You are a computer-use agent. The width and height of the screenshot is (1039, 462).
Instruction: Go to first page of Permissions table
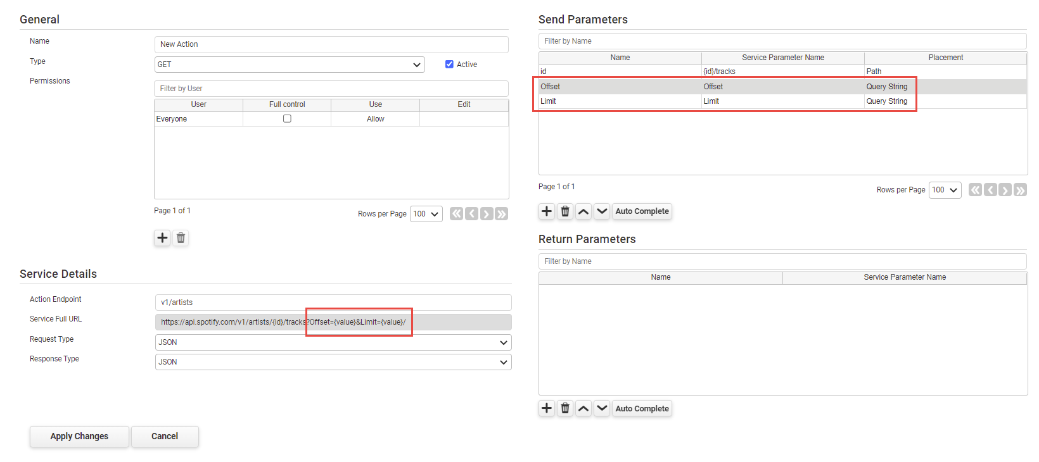point(456,214)
